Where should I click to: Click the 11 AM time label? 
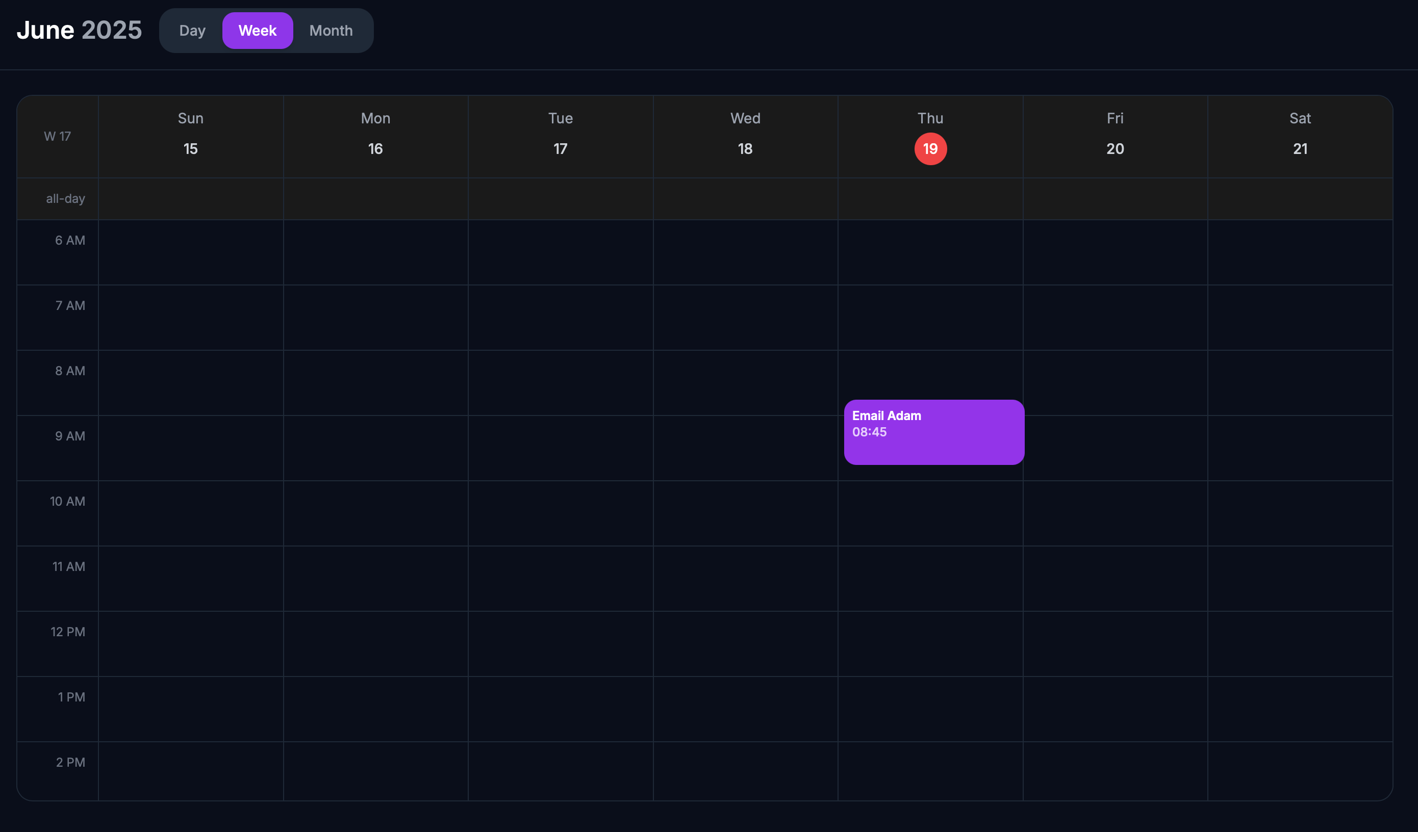(x=69, y=566)
